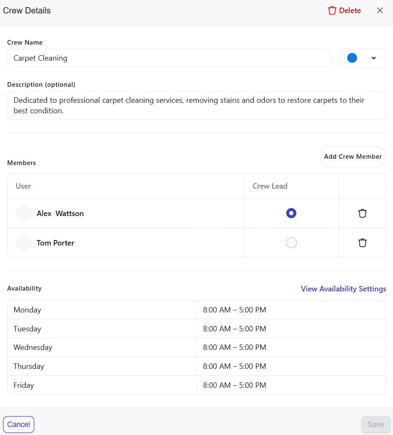Focus the Crew Name input field
The width and height of the screenshot is (393, 435).
169,58
